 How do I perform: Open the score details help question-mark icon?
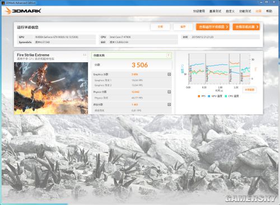tap(168, 55)
